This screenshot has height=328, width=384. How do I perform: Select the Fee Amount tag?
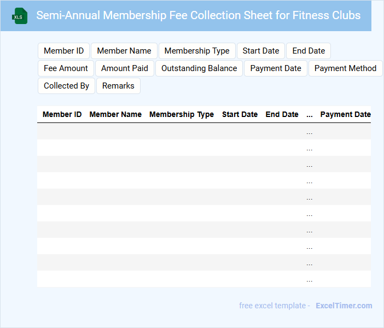66,68
